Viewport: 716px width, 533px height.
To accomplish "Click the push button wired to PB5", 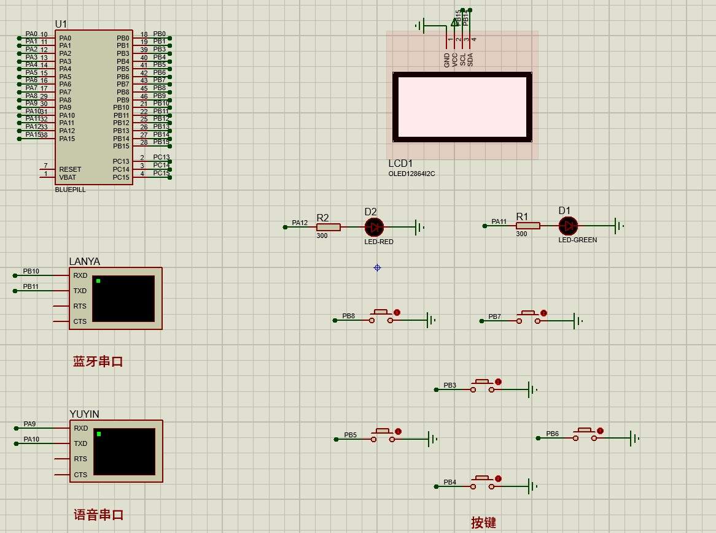I will click(x=383, y=435).
